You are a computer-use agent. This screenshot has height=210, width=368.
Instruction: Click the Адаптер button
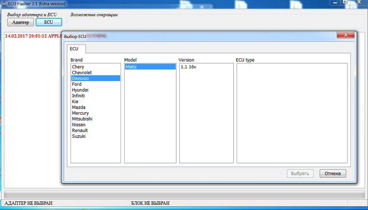21,22
